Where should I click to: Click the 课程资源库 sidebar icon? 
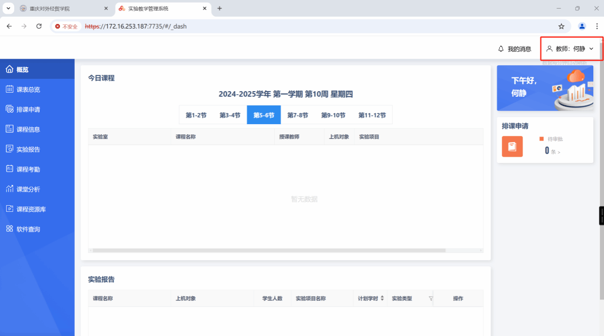[9, 209]
